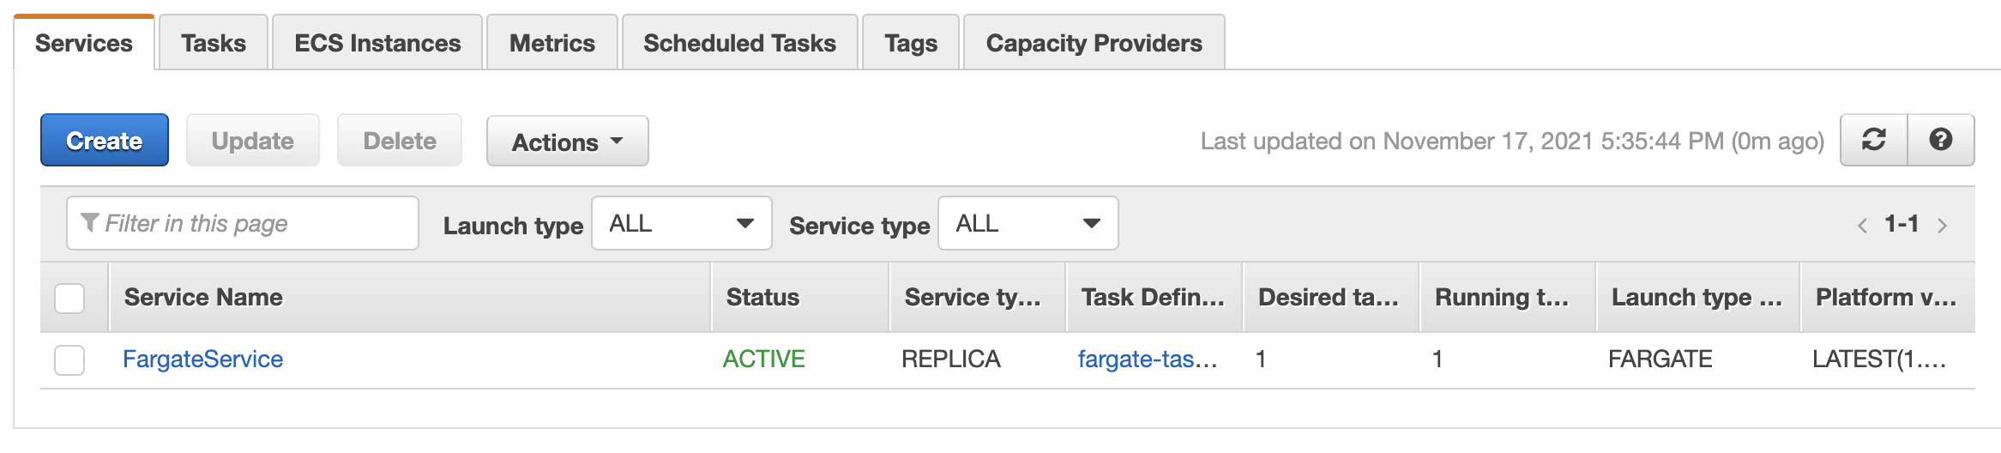Click the refresh services icon
Viewport: 2001px width, 453px height.
point(1874,140)
